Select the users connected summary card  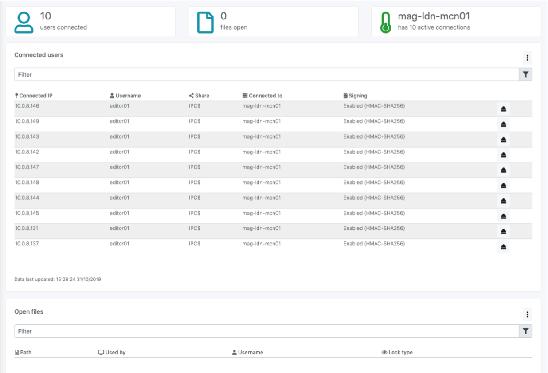(x=90, y=21)
